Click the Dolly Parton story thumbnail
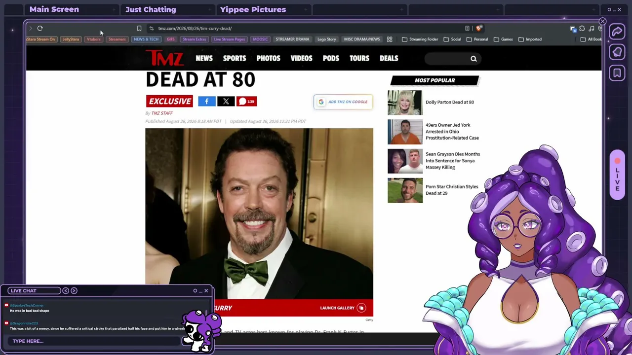 405,103
